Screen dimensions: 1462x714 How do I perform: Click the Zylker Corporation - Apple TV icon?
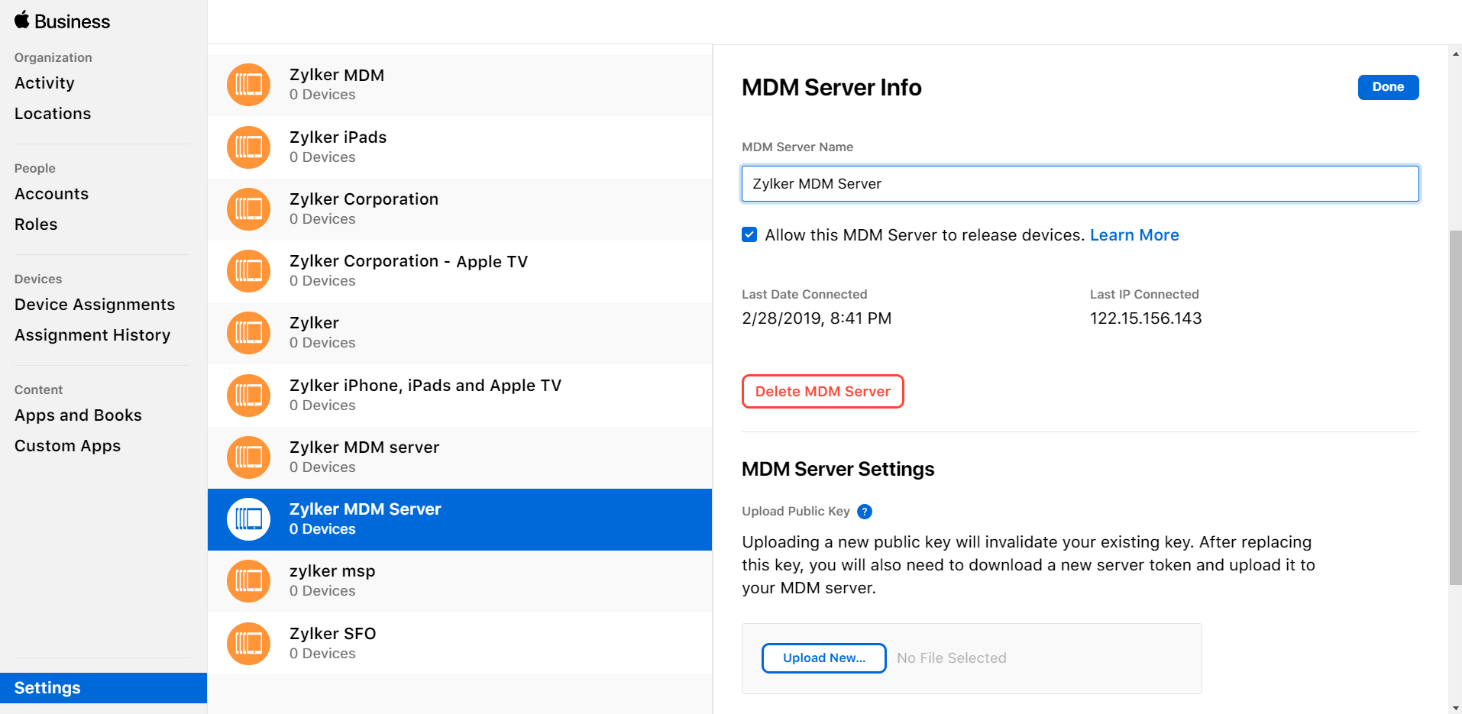[x=248, y=271]
